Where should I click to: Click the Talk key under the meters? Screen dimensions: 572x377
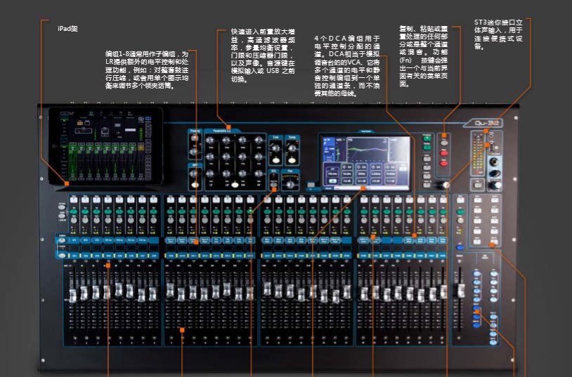478,185
